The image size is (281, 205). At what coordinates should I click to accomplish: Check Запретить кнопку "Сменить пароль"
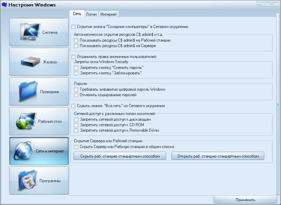point(76,68)
